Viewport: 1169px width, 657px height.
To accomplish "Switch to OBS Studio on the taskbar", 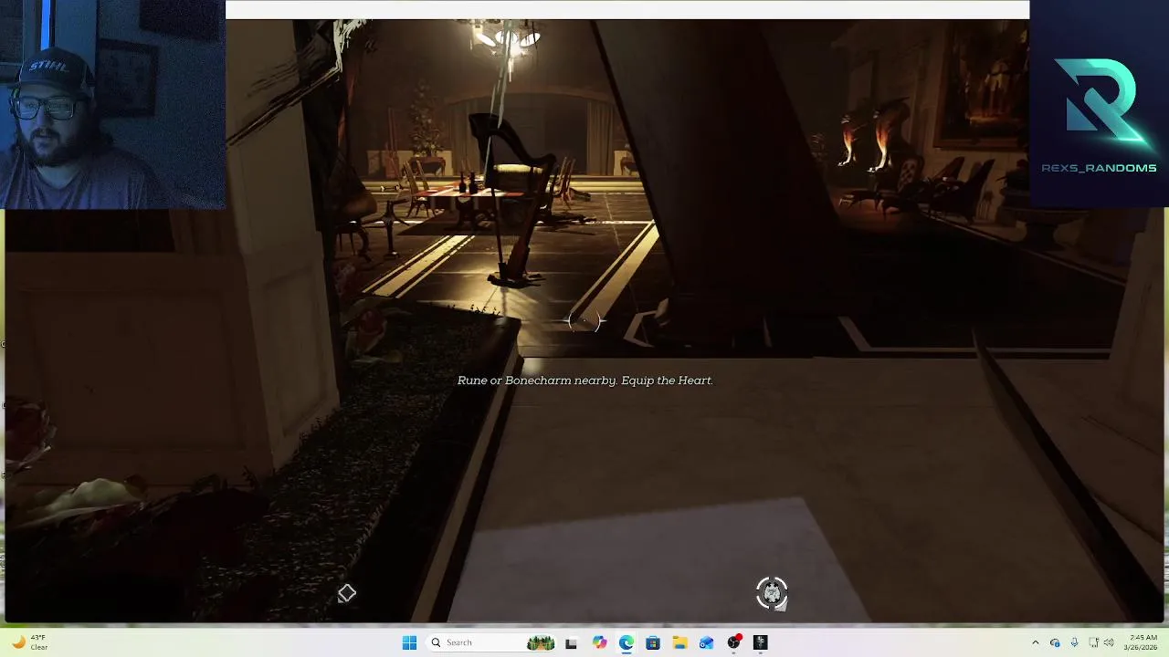I will 733,642.
